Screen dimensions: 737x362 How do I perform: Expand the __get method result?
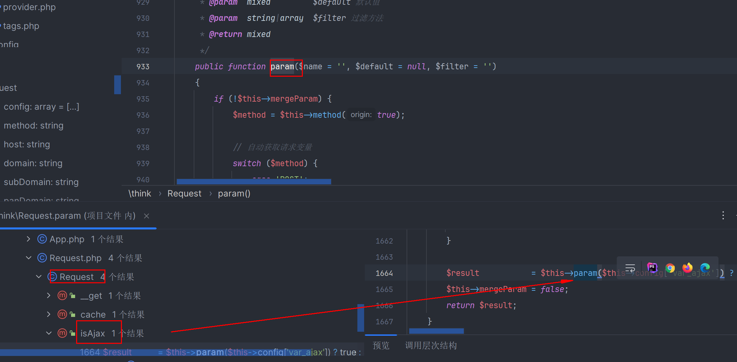pyautogui.click(x=49, y=296)
